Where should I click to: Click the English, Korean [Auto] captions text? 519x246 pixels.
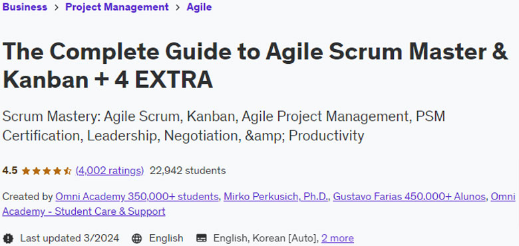click(x=265, y=238)
